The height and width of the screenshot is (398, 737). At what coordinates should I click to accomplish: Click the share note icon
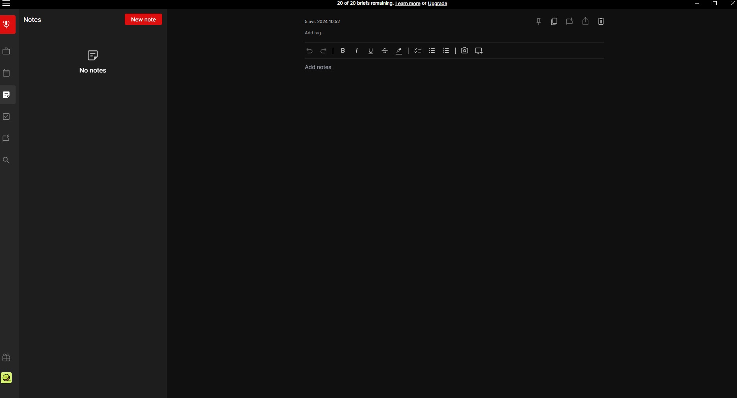click(585, 21)
